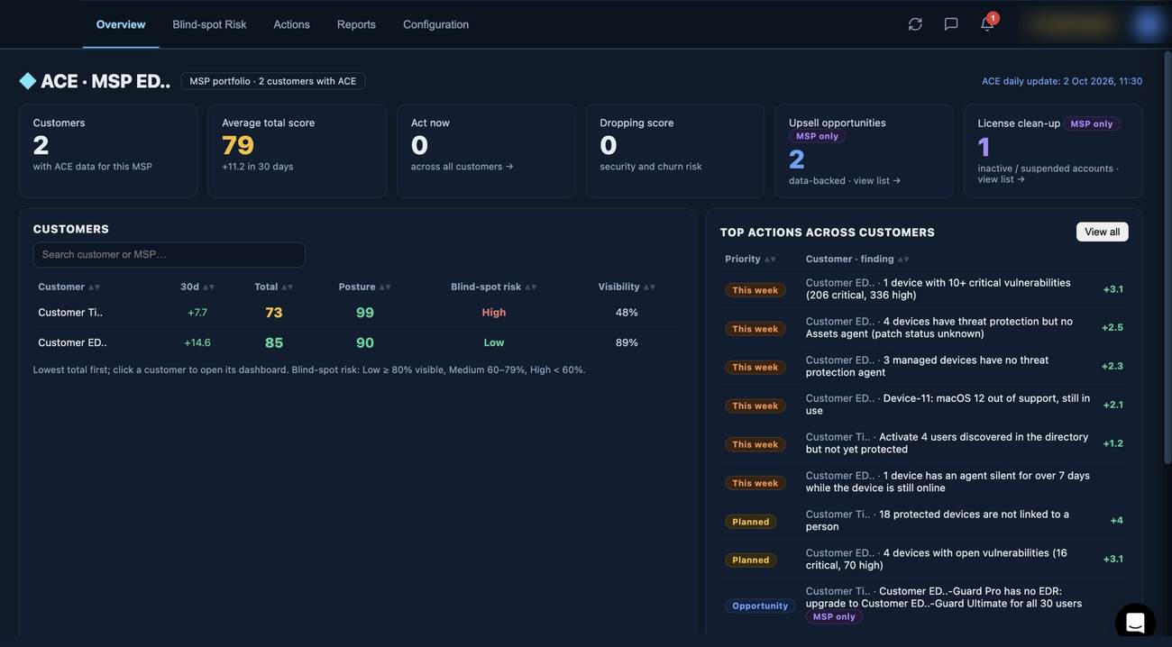The height and width of the screenshot is (647, 1172).
Task: Open the Device-11 macOS 12 finding
Action: point(948,405)
